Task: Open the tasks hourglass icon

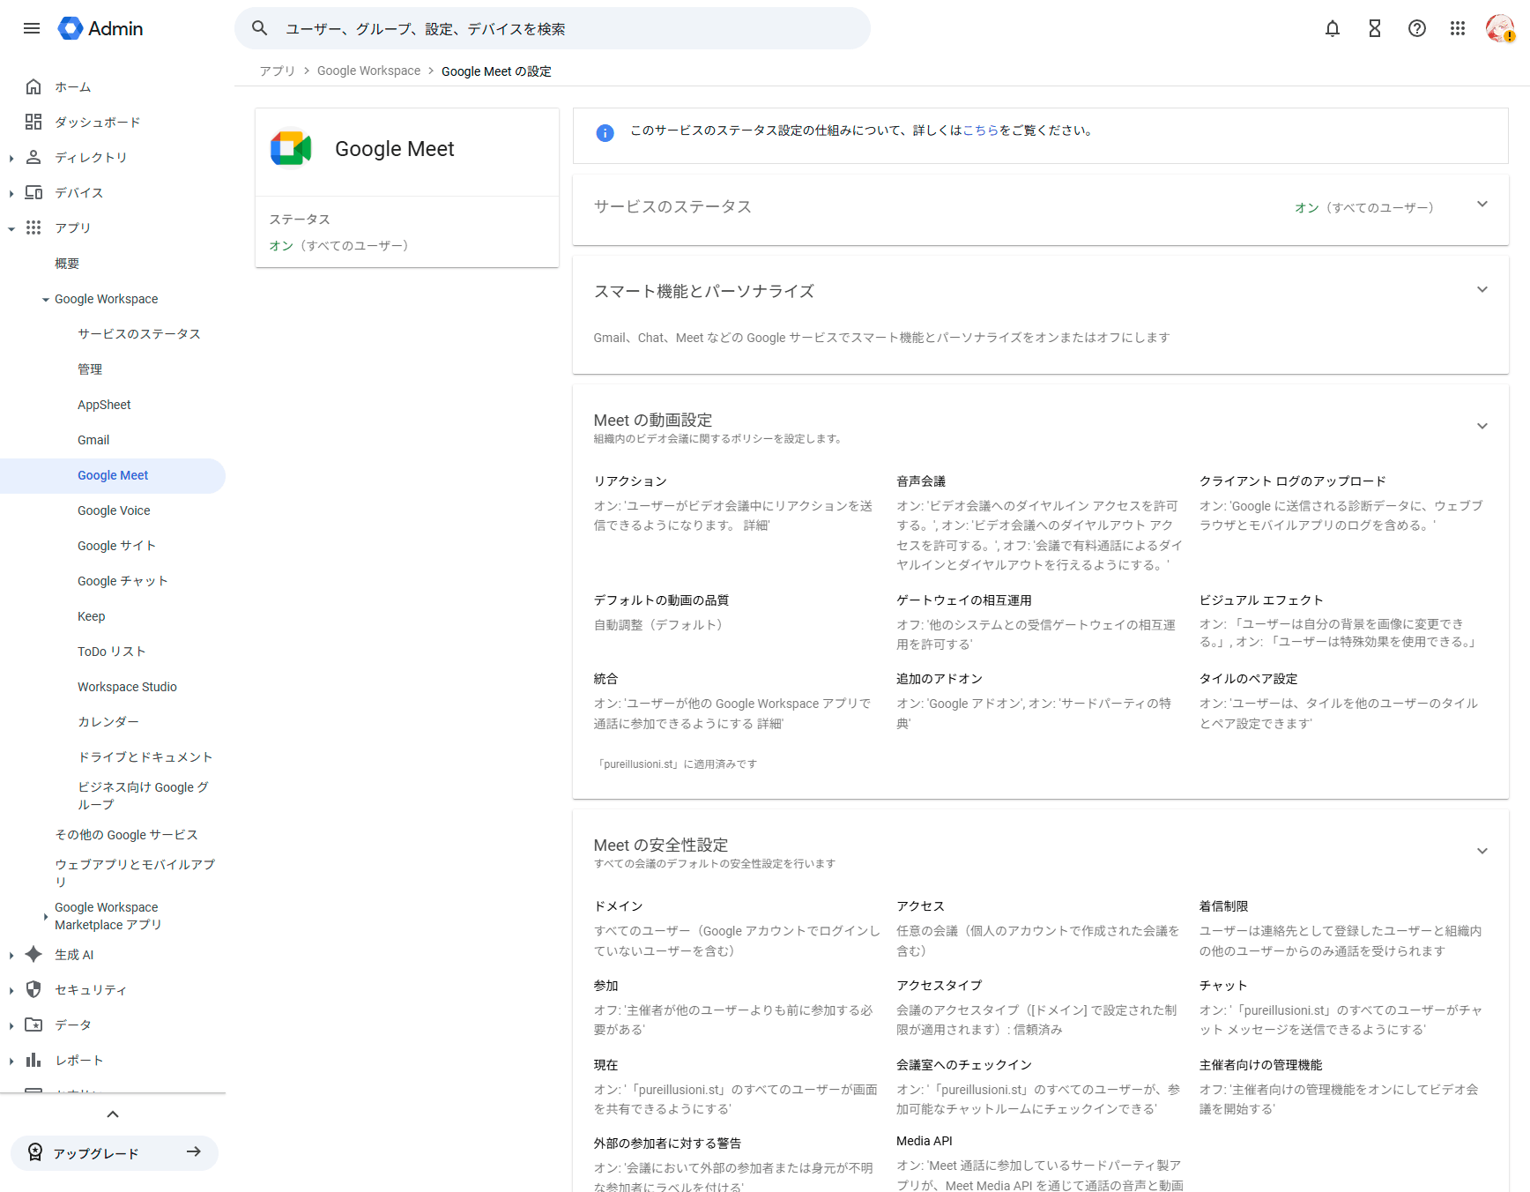Action: [x=1374, y=28]
